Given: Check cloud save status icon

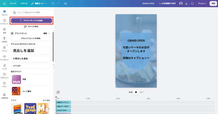Looking at the screenshot, I should tap(66, 3).
